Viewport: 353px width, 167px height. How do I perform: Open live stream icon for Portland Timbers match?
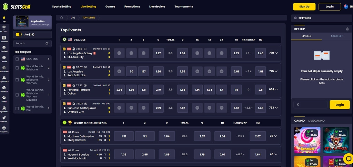(x=85, y=85)
